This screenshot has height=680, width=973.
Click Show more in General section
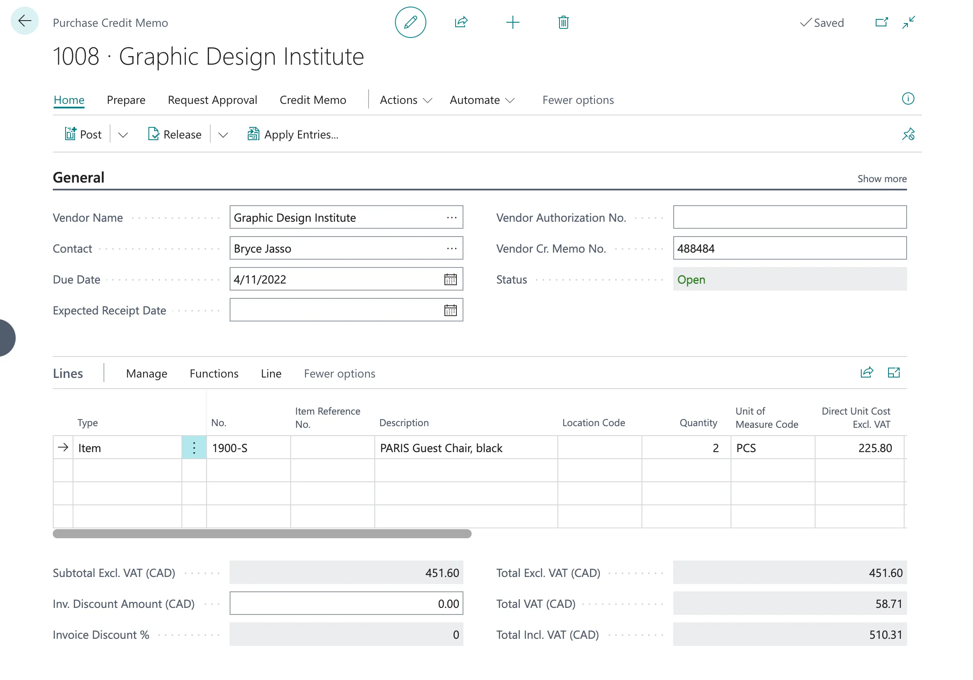pos(882,179)
